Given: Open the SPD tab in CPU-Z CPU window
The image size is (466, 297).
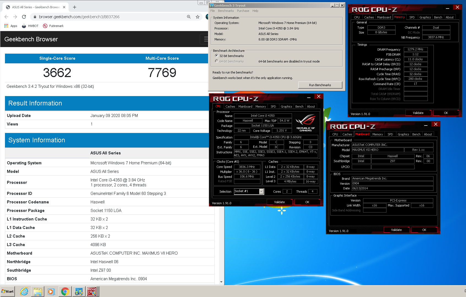Looking at the screenshot, I should pyautogui.click(x=273, y=107).
